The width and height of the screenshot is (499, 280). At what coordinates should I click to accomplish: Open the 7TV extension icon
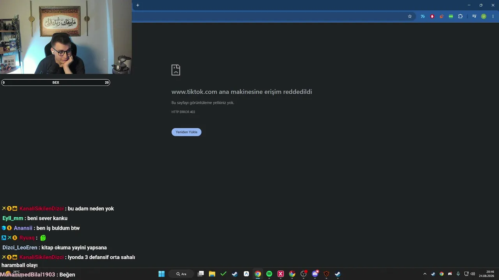pos(423,16)
